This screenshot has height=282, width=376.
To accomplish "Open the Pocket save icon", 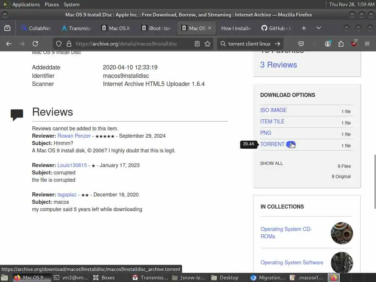I will pyautogui.click(x=301, y=44).
